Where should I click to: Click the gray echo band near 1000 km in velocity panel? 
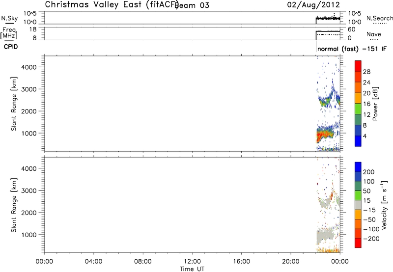(324, 236)
